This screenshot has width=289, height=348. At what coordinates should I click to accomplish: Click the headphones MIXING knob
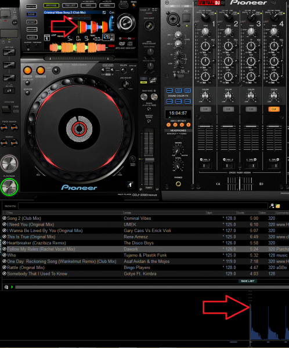178,150
